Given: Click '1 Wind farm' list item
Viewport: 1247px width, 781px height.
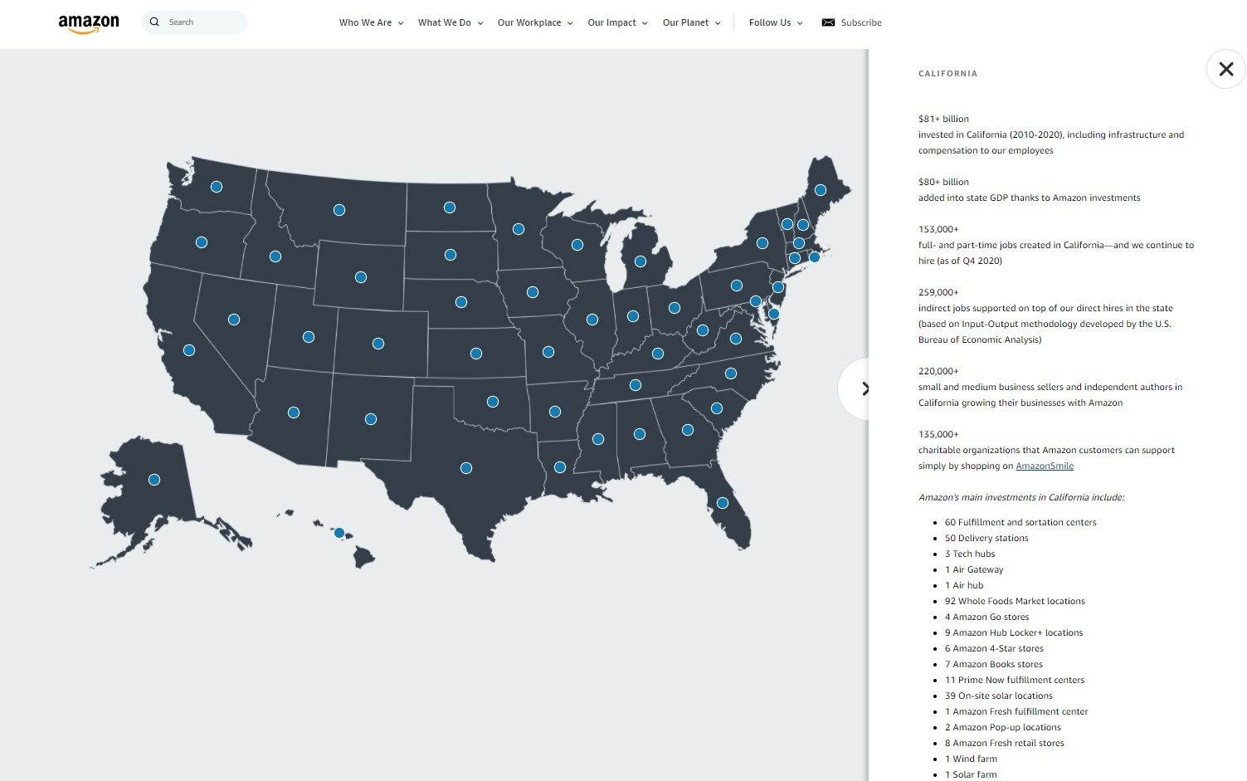Looking at the screenshot, I should pyautogui.click(x=972, y=759).
